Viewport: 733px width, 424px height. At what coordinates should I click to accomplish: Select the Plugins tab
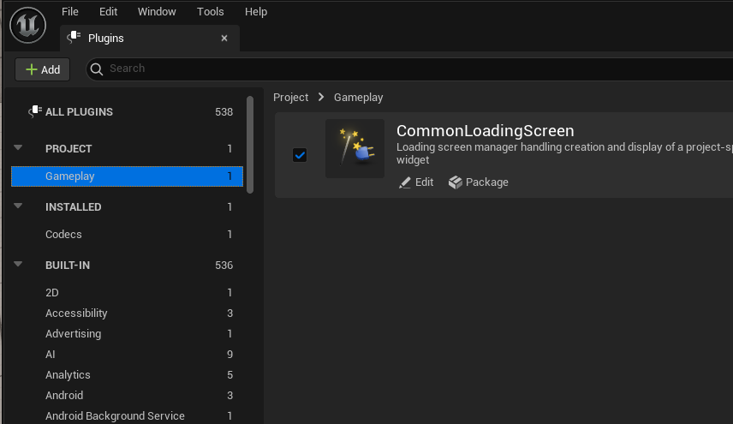click(x=150, y=38)
